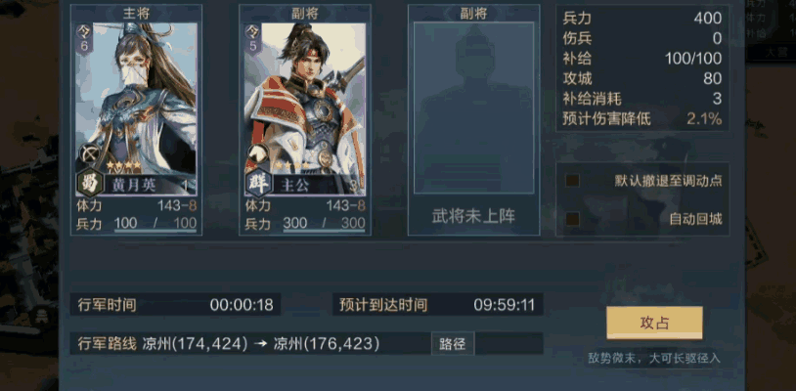Click the 群 faction badge on 主公 card
The image size is (796, 391).
click(x=259, y=183)
